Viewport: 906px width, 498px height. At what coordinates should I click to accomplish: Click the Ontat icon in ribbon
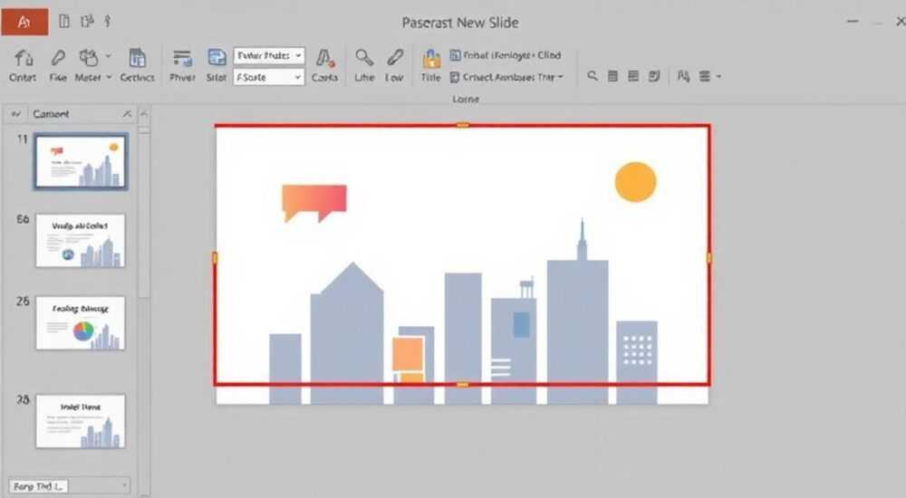(24, 58)
